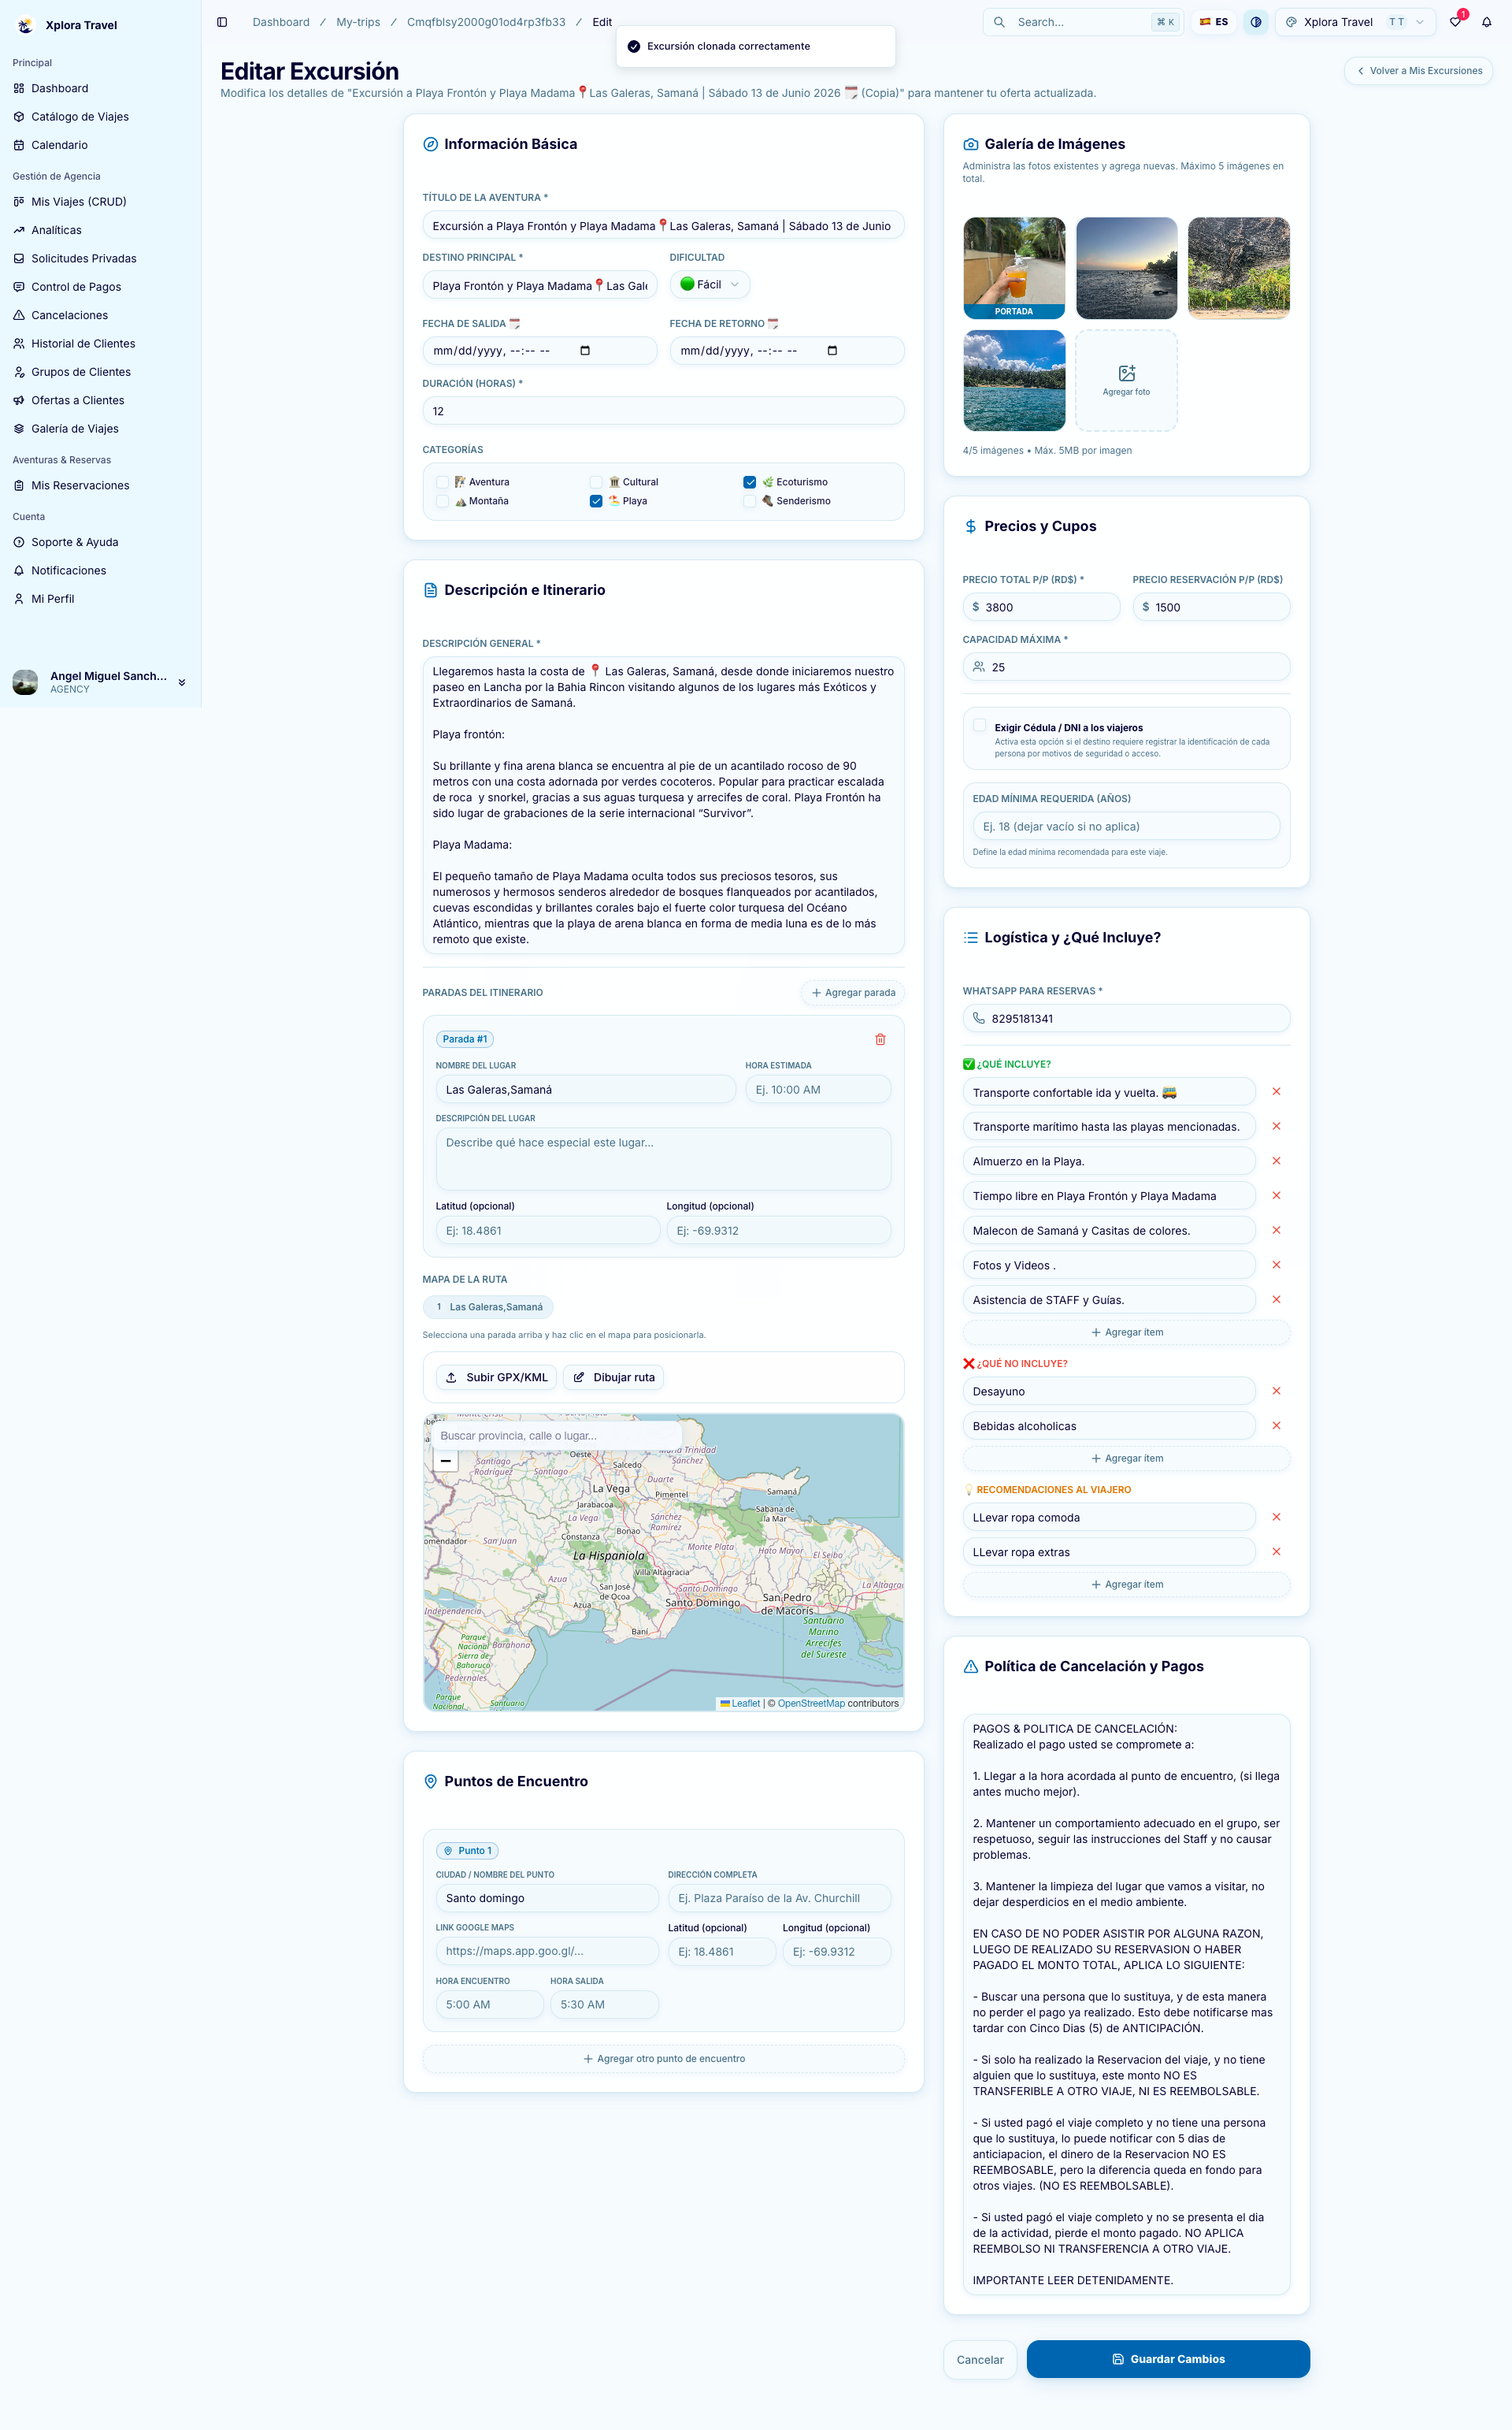Screen dimensions: 1512x2430
Task: Remove 'Fotos y Videos' item
Action: point(1276,1265)
